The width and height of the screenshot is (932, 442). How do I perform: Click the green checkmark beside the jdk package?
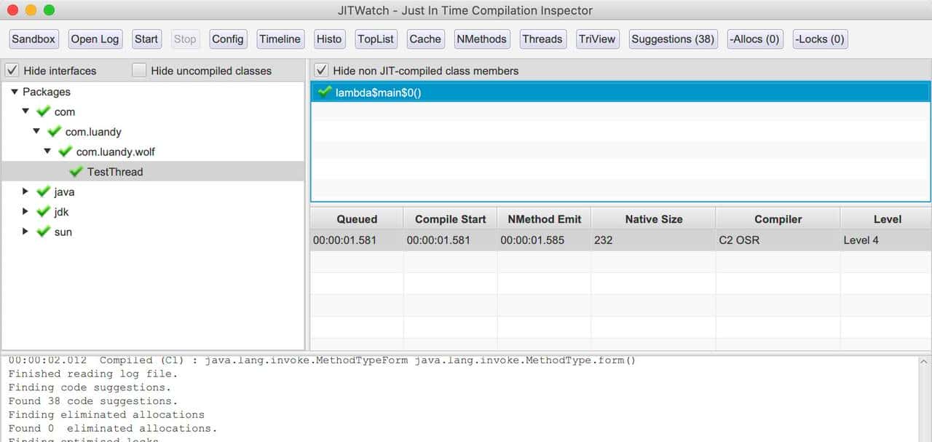43,212
